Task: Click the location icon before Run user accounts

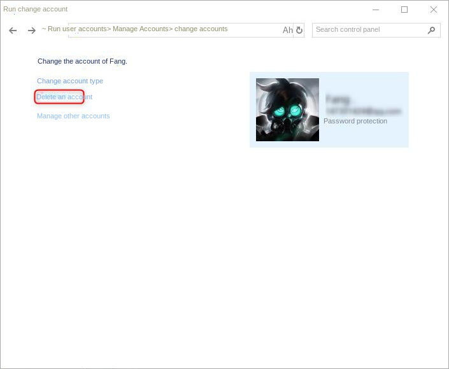Action: pos(44,29)
